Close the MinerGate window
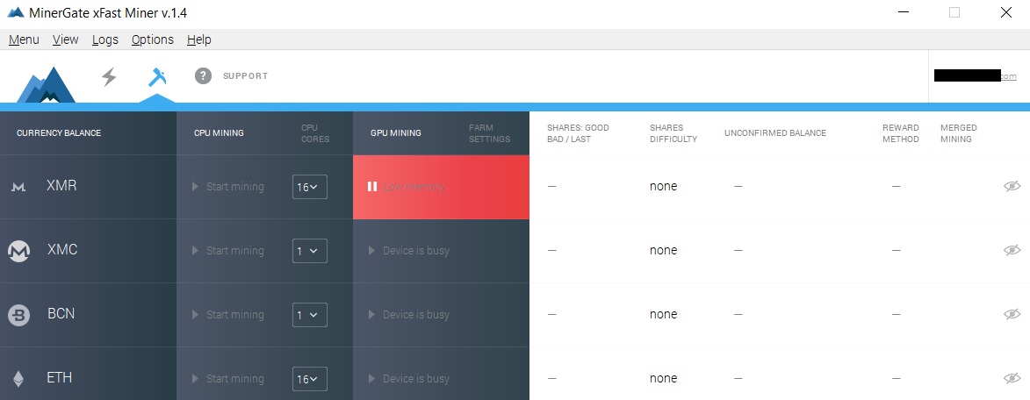Image resolution: width=1030 pixels, height=400 pixels. 1005,12
